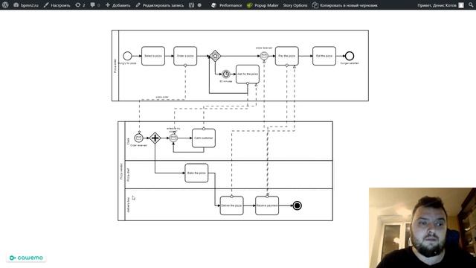Viewport: 476px width, 268px height.
Task: Select the pizza received message event
Action: pos(264,56)
